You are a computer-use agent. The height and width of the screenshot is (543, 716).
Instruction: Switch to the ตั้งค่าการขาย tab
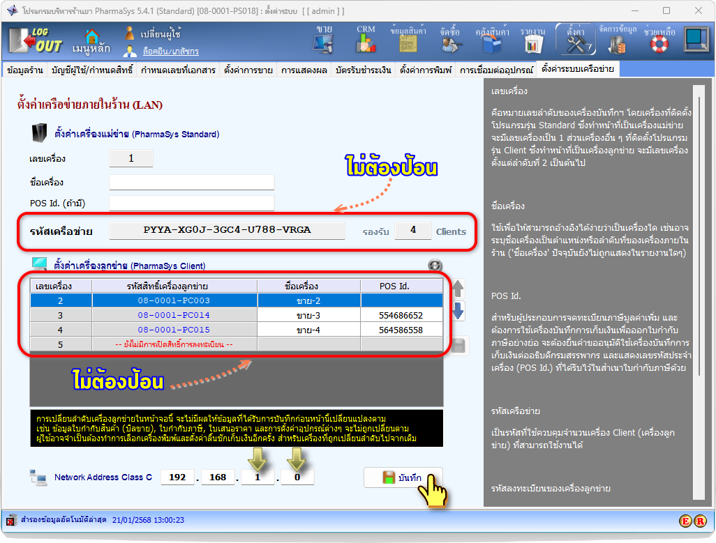click(248, 70)
